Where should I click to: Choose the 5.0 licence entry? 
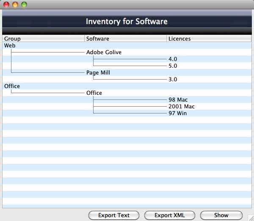coord(173,66)
